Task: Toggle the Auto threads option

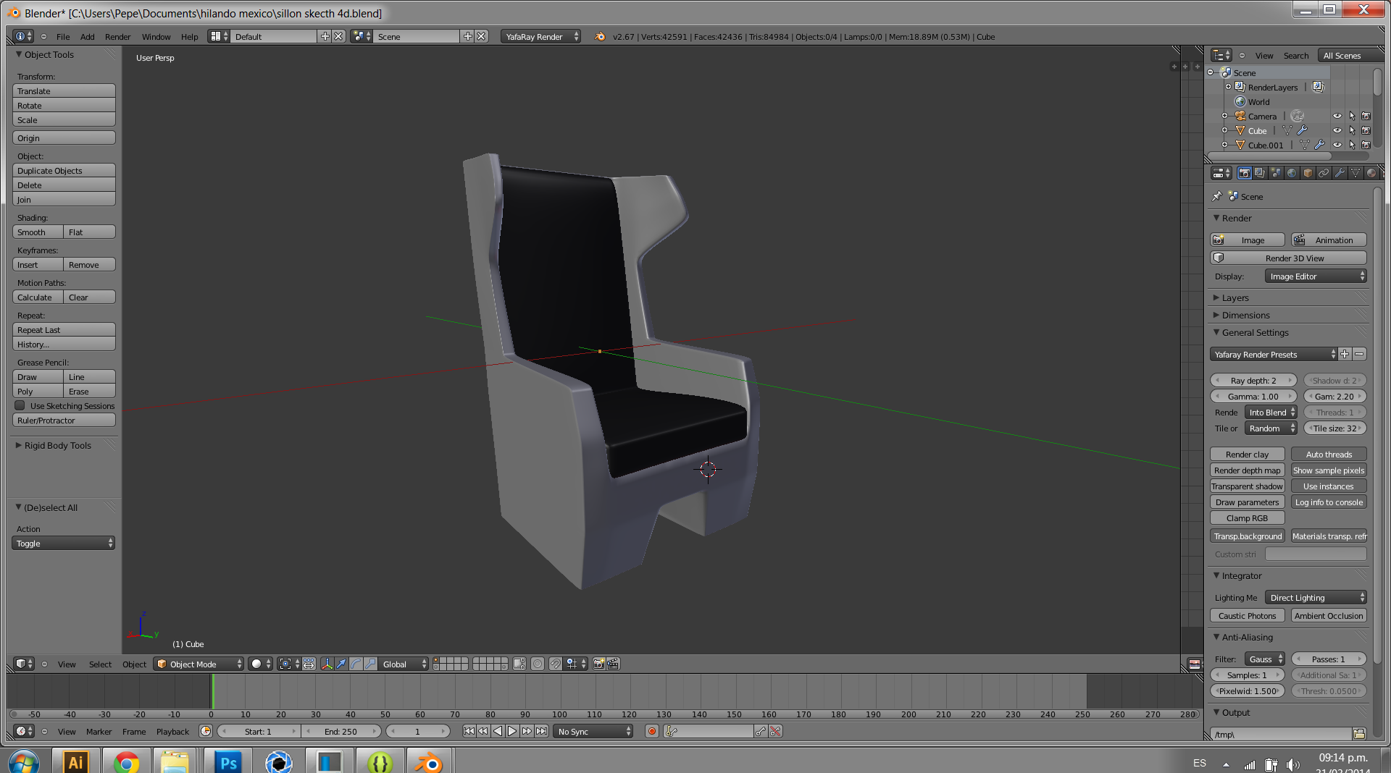Action: pos(1329,455)
